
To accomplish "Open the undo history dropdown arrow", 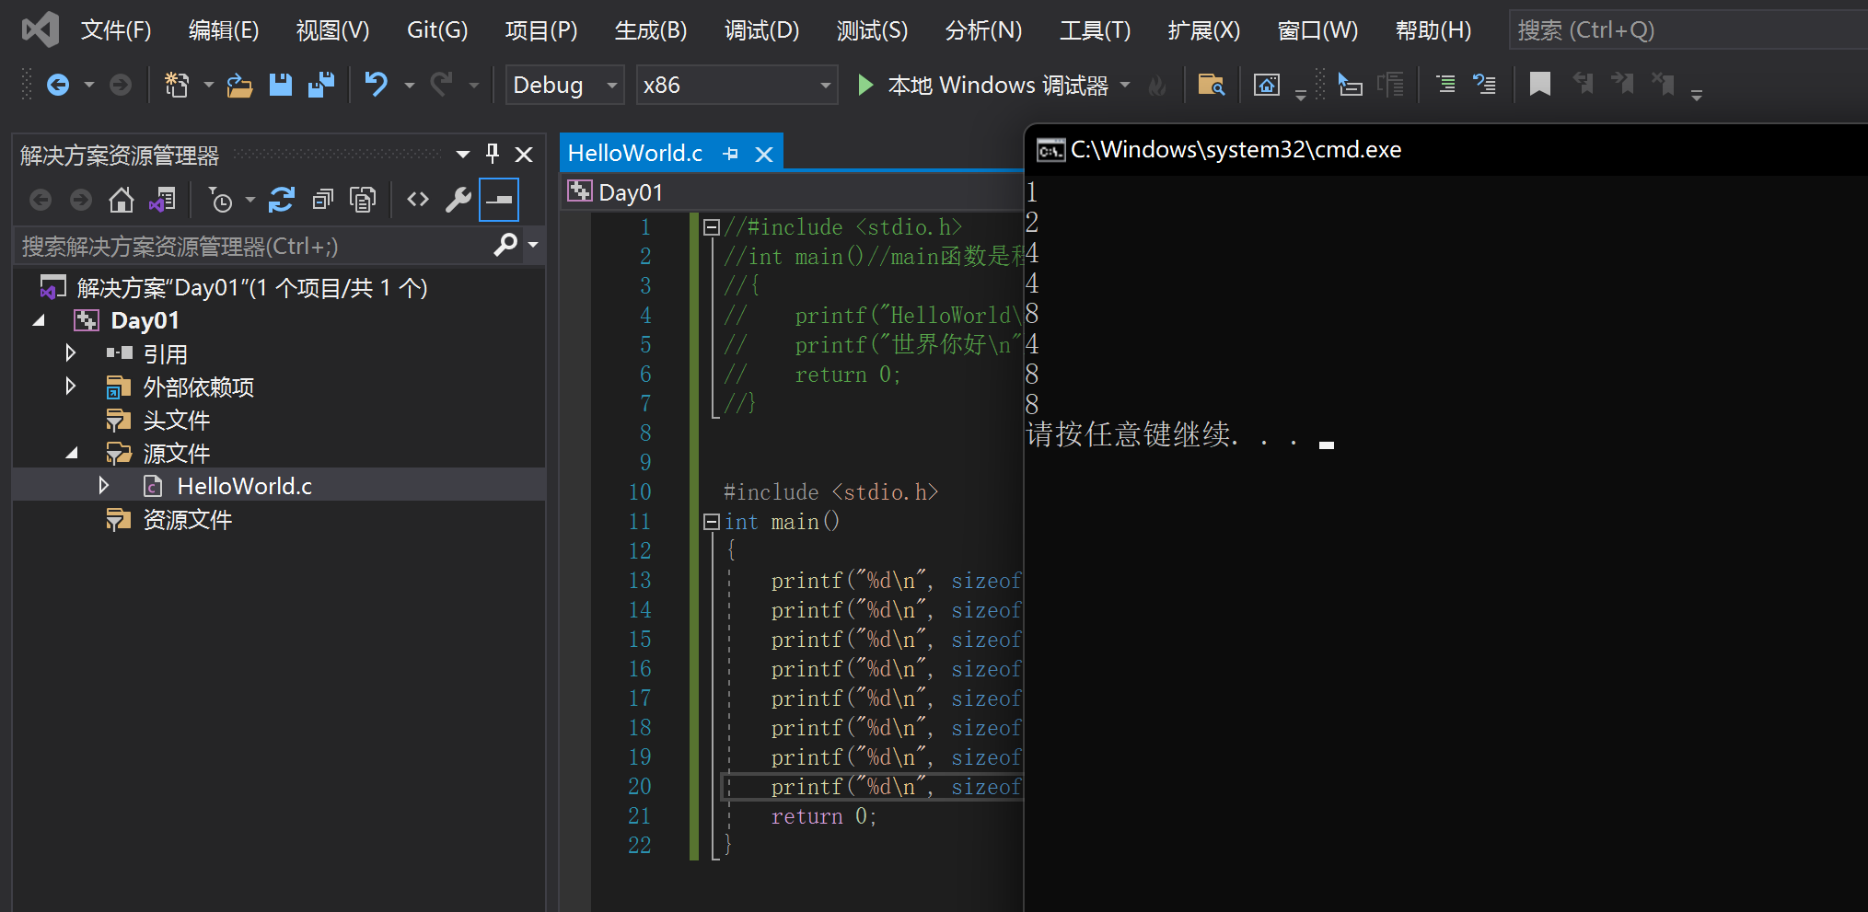I will point(410,86).
